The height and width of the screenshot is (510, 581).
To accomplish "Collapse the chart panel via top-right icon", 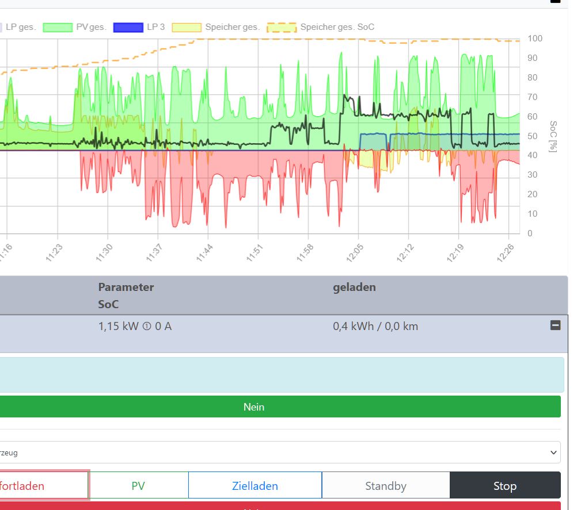I will coord(555,1).
